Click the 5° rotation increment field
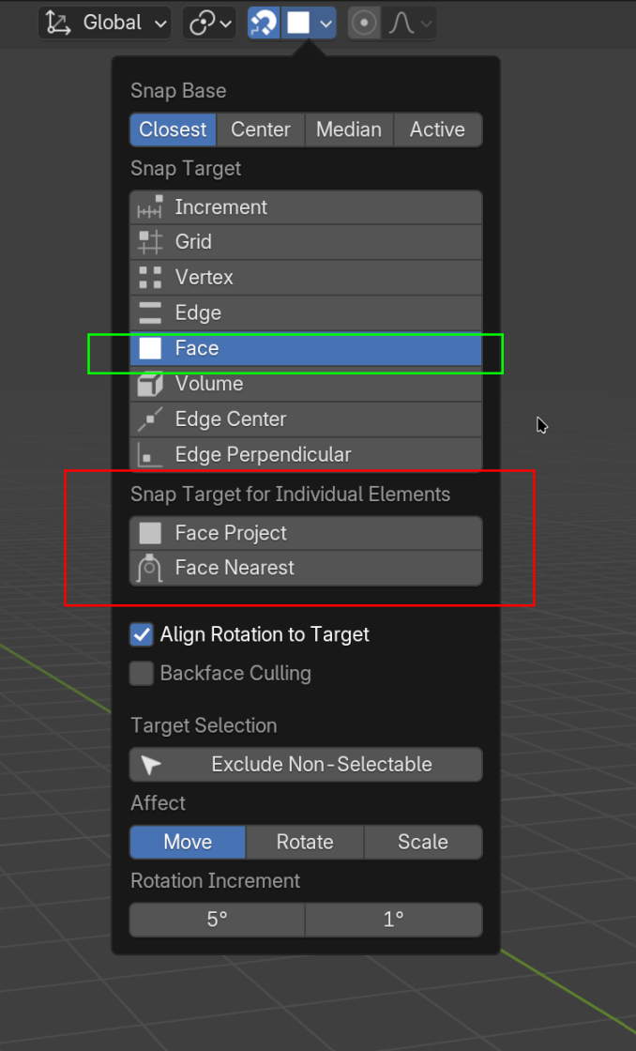 [217, 920]
